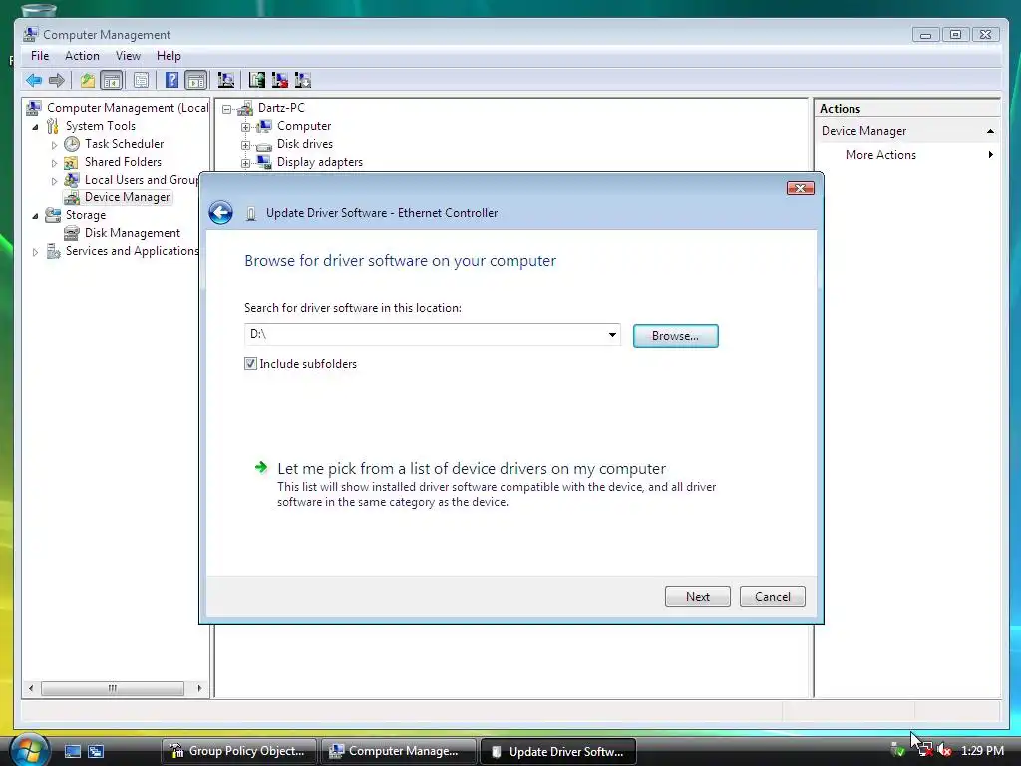Click the Task Scheduler clock icon
This screenshot has width=1021, height=766.
tap(72, 144)
